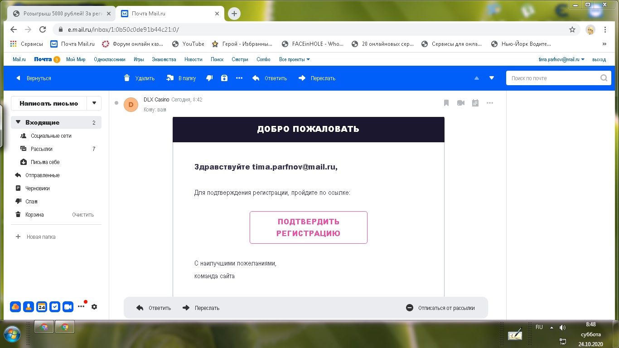619x348 pixels.
Task: Create a calendar event from the email header
Action: pos(475,103)
